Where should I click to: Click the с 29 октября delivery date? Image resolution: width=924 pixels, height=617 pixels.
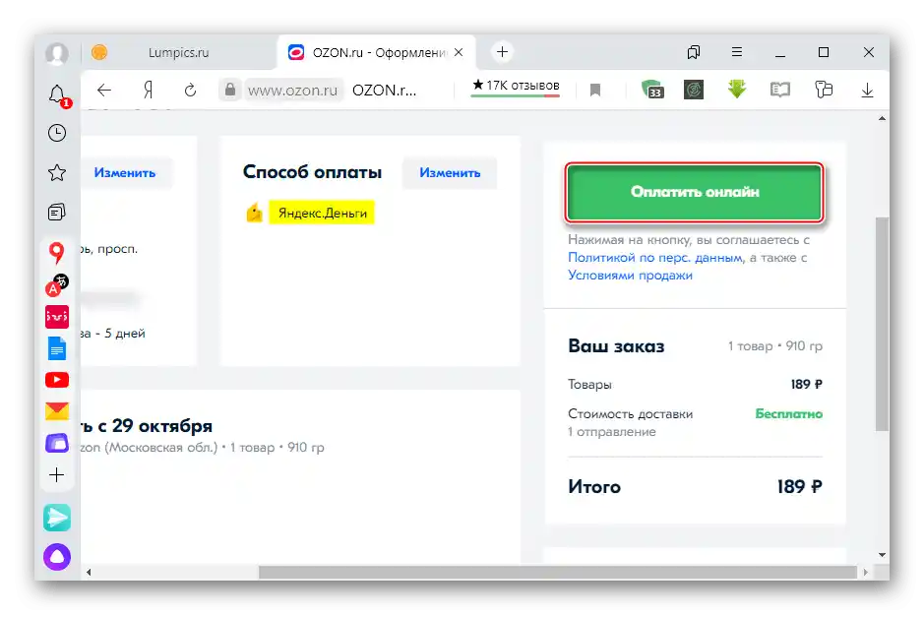154,425
